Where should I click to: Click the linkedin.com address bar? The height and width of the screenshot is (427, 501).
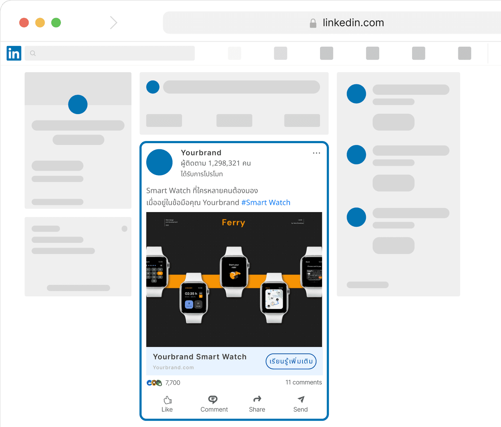353,23
